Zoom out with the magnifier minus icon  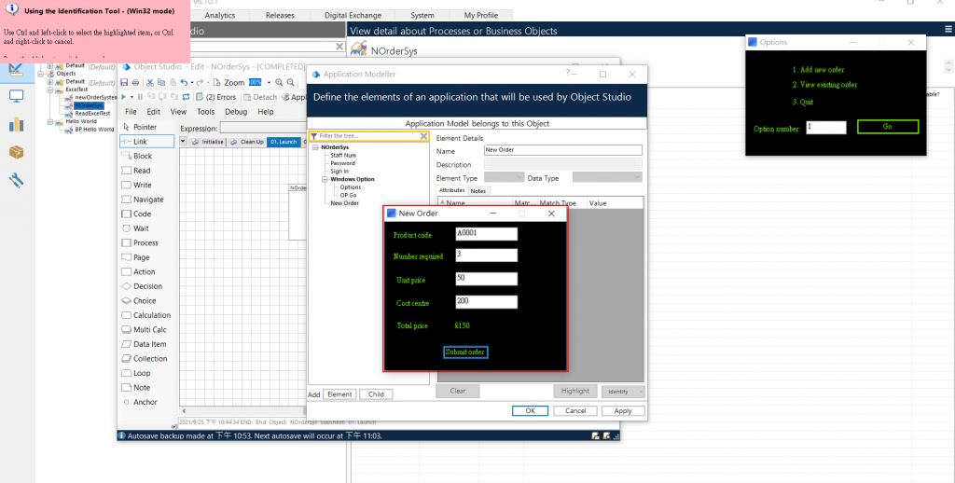click(x=291, y=82)
